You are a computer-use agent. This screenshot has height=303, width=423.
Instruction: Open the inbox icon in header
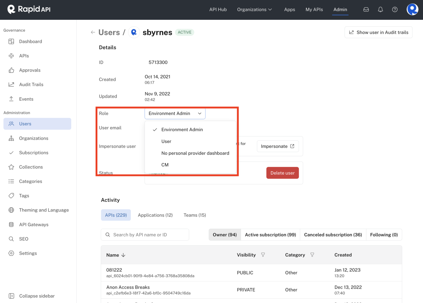pyautogui.click(x=366, y=9)
